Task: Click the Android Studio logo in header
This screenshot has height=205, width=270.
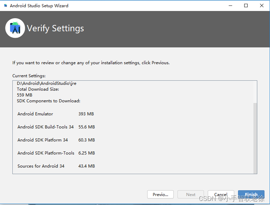Action: (x=15, y=28)
